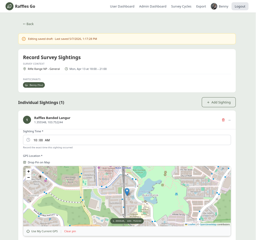Click the blue map pin marker
The height and width of the screenshot is (240, 256).
tap(127, 192)
